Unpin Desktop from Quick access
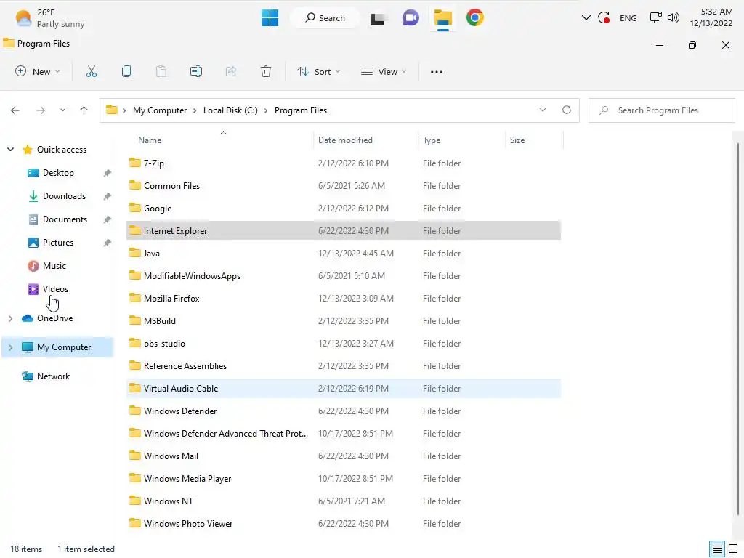This screenshot has width=744, height=558. [x=108, y=173]
